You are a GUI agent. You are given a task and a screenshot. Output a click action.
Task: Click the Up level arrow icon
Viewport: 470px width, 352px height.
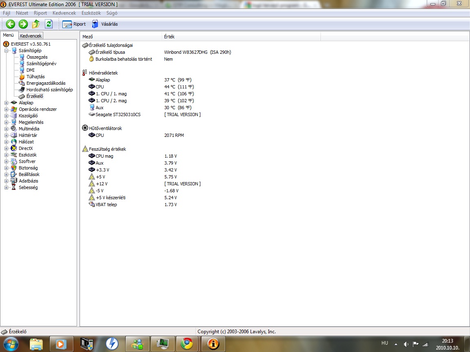point(35,24)
